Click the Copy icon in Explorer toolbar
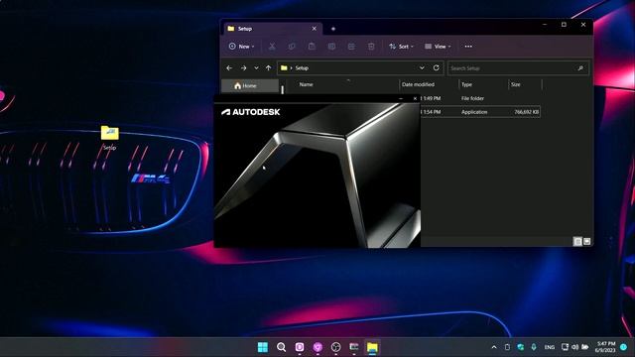The width and height of the screenshot is (635, 357). point(292,47)
